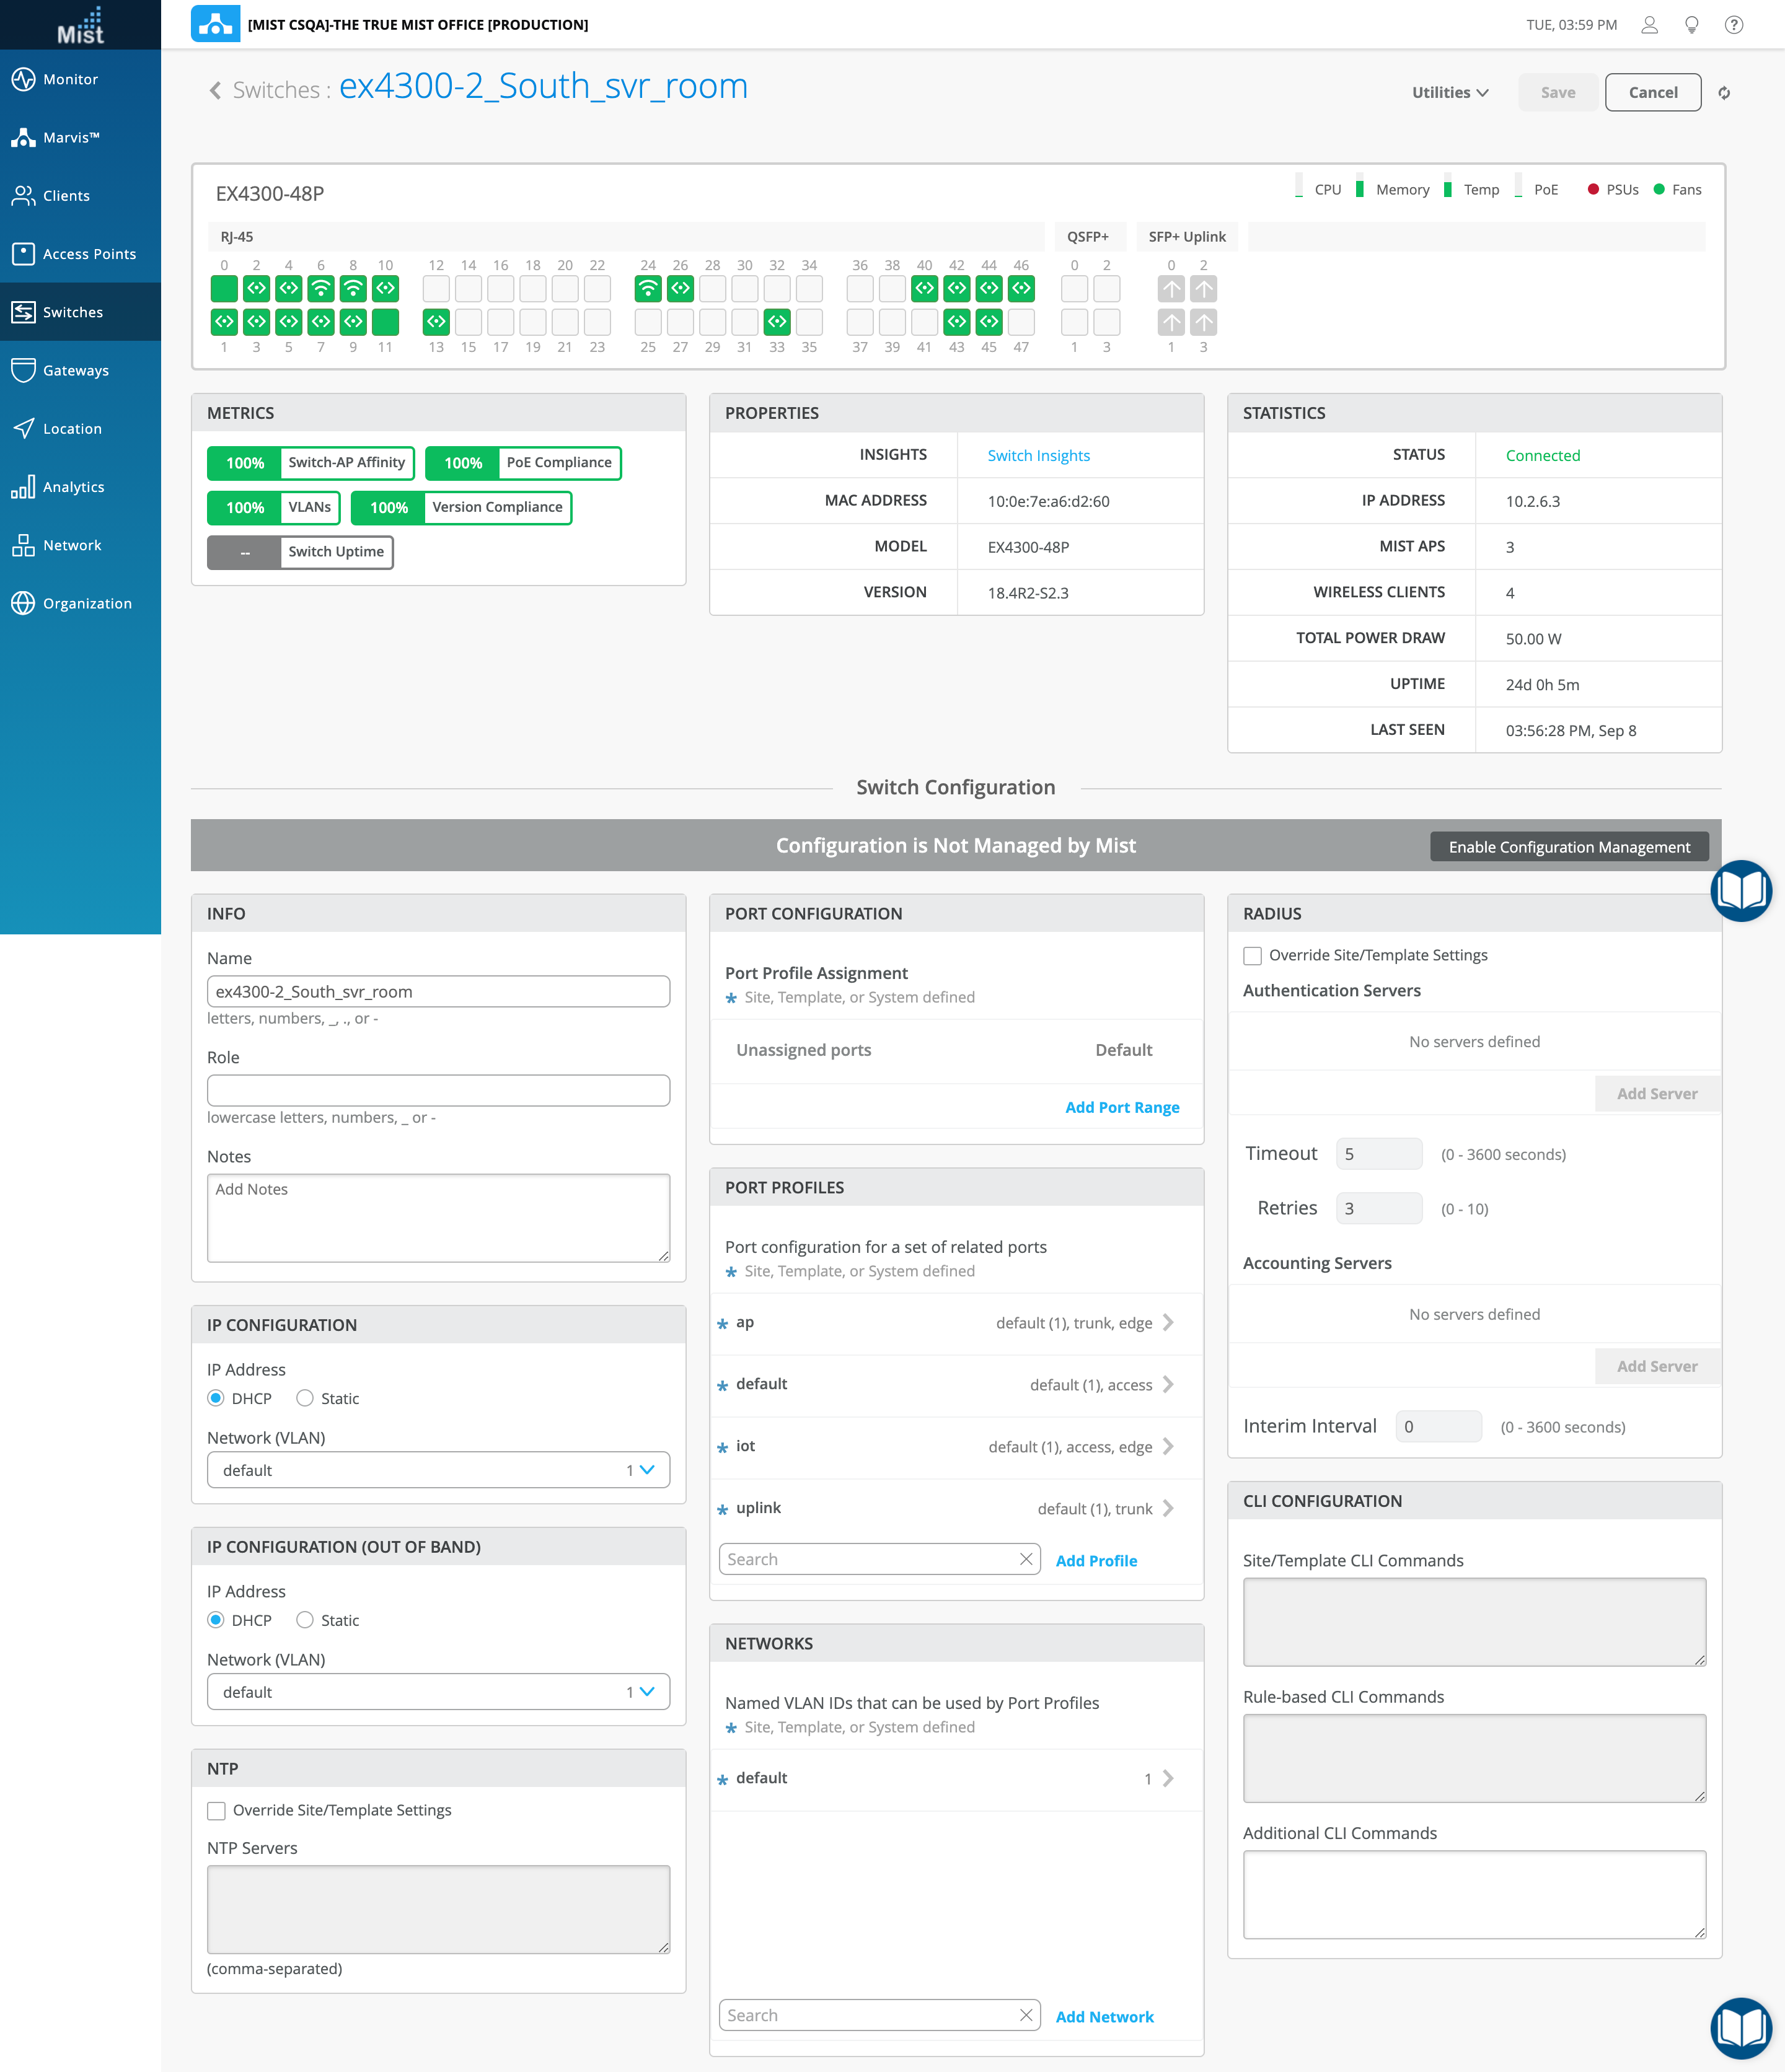The height and width of the screenshot is (2072, 1785).
Task: Open the user account icon
Action: (1649, 25)
